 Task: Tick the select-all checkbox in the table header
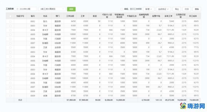[10, 16]
